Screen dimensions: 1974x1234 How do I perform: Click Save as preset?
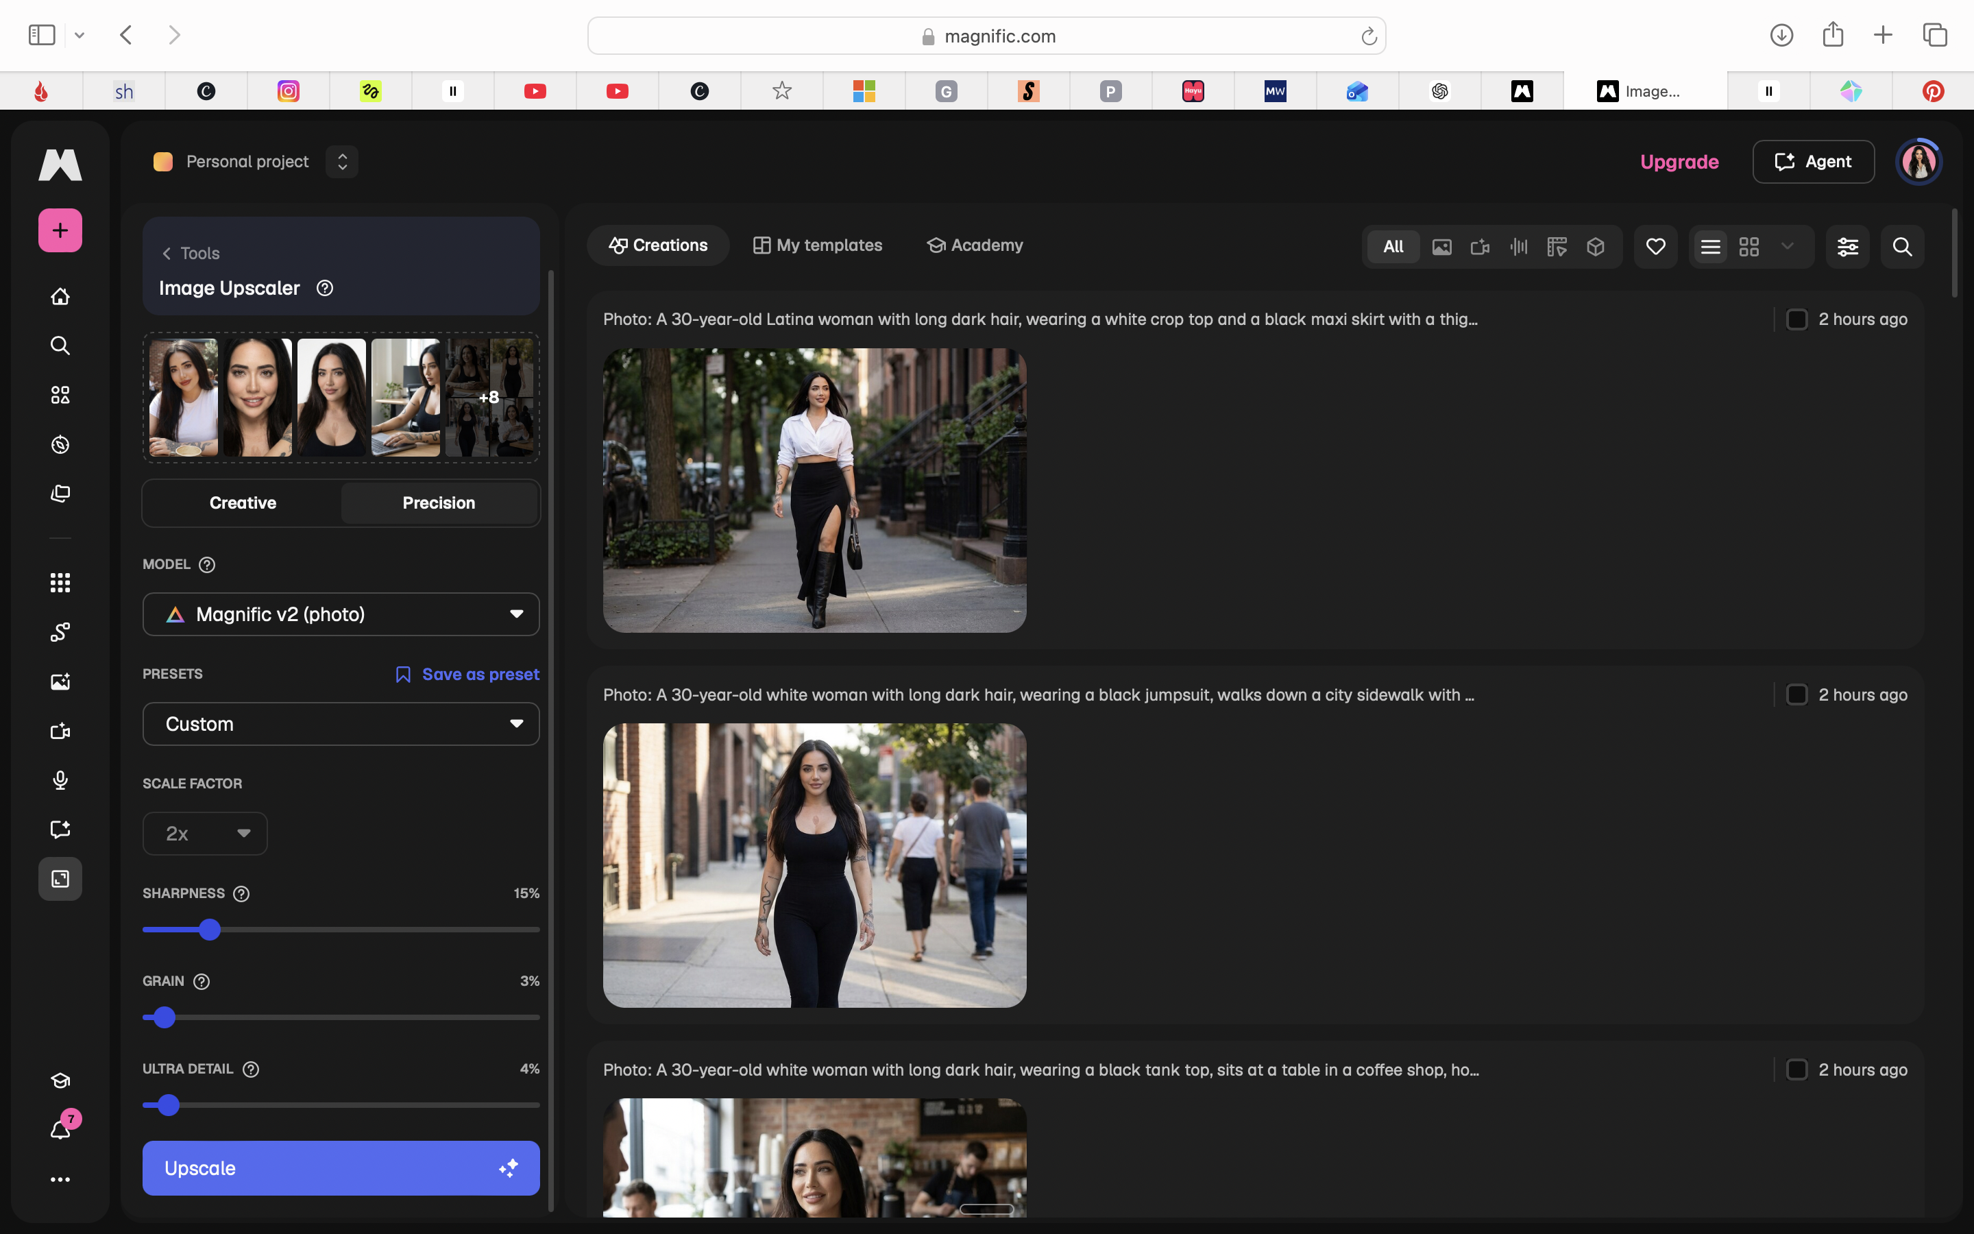pos(467,674)
